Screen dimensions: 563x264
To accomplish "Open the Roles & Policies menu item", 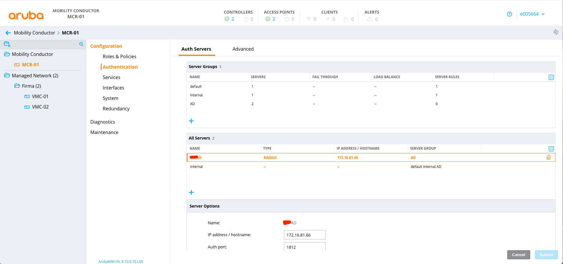I will (x=119, y=56).
